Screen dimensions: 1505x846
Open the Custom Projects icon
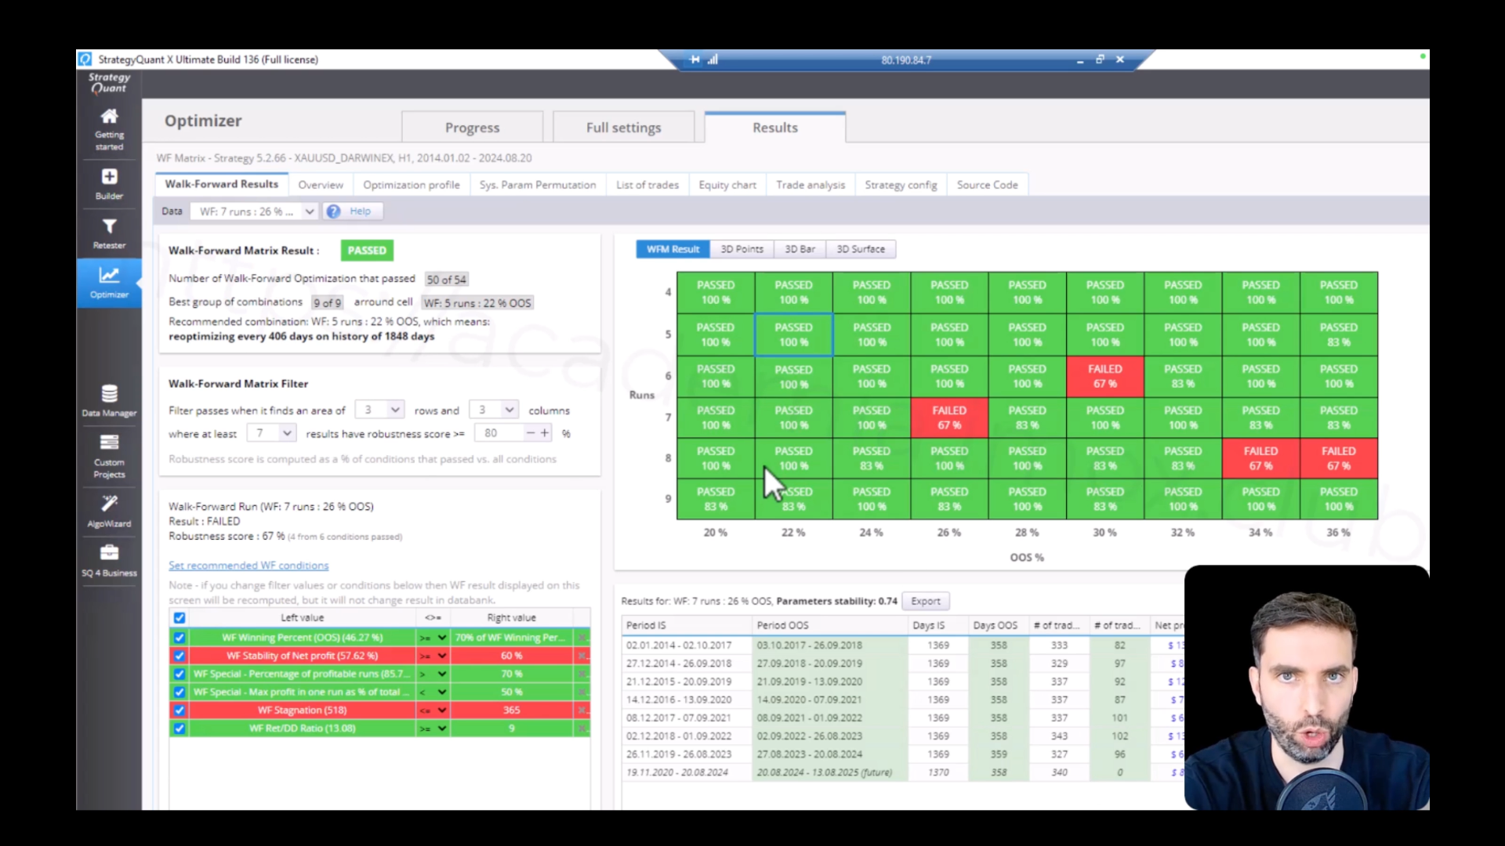(x=109, y=443)
